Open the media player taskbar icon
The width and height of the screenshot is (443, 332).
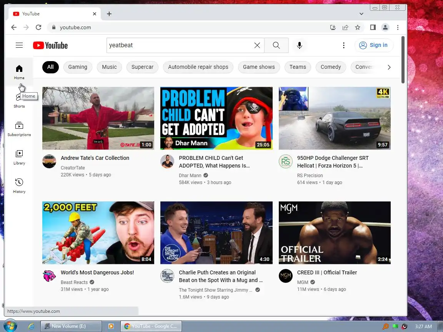111,326
